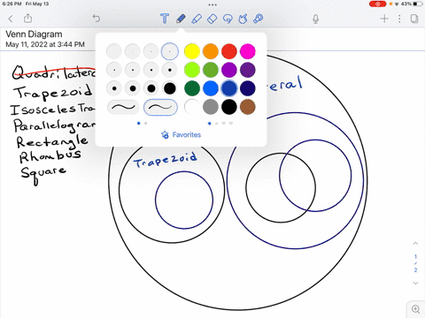
Task: Open the zoom magnifier tool
Action: click(415, 309)
